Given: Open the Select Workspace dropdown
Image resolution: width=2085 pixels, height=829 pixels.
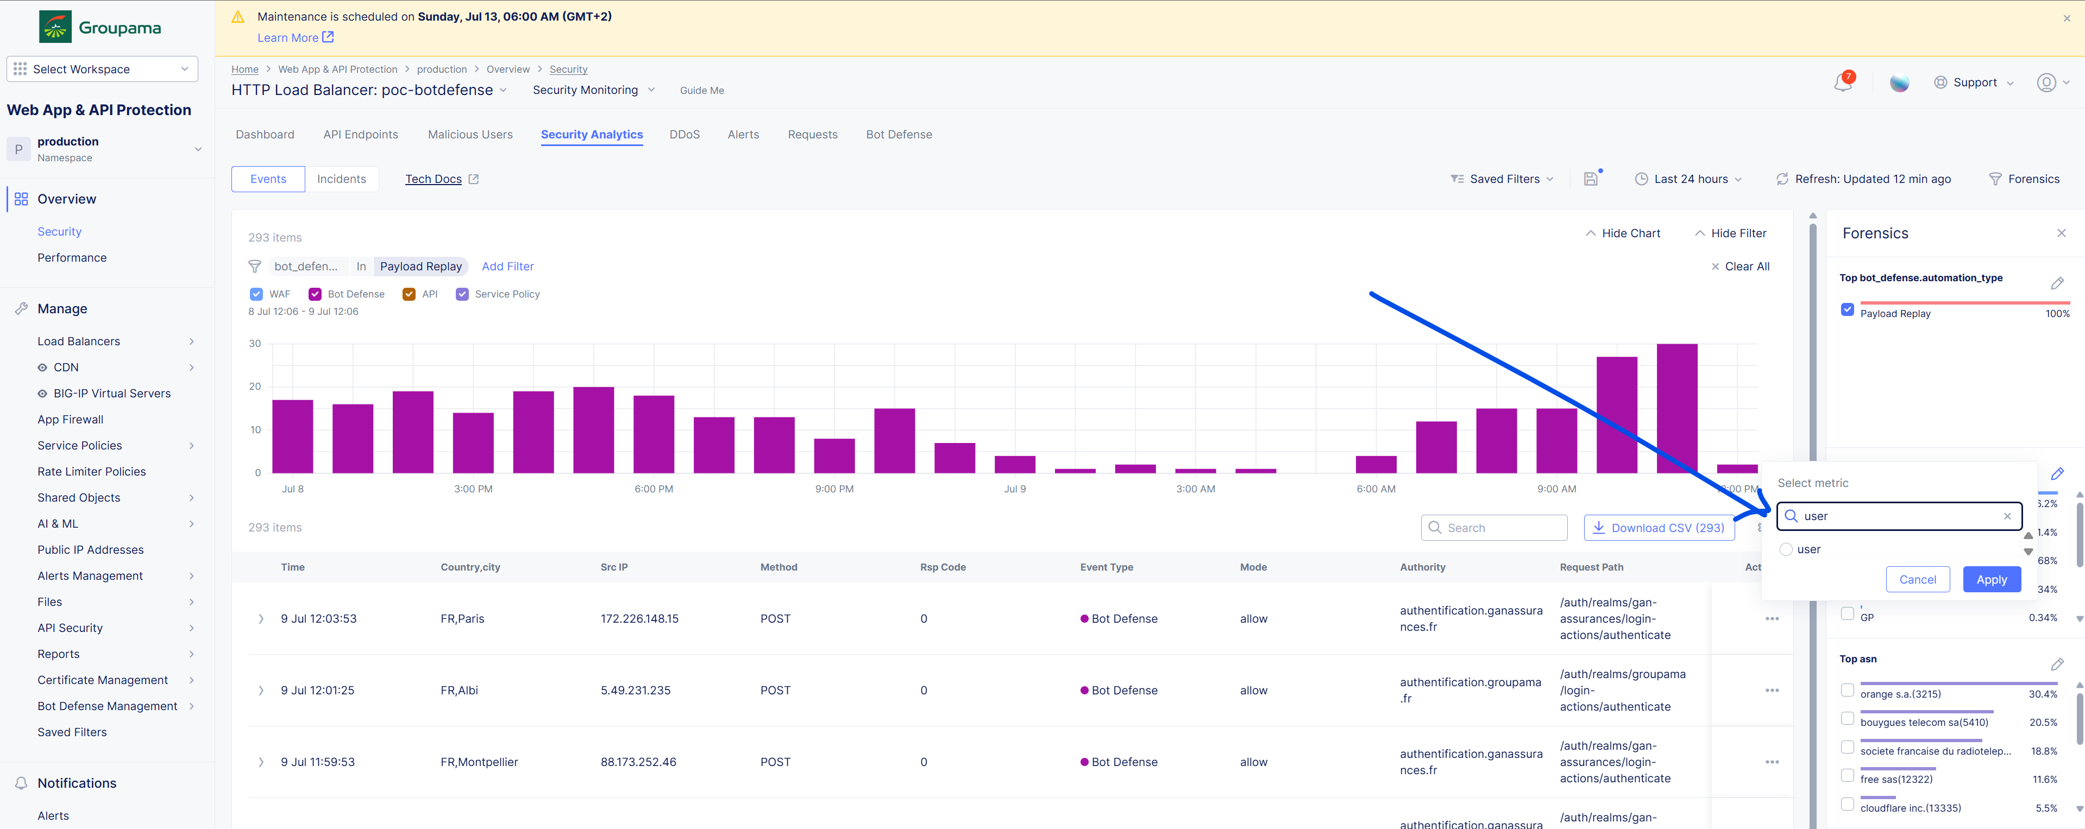Looking at the screenshot, I should 102,69.
